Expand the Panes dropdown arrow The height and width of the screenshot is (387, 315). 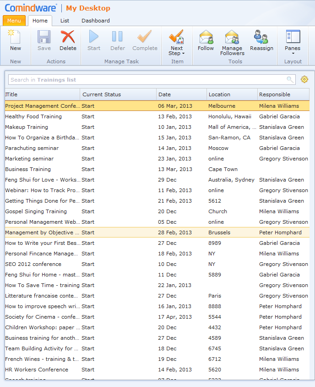[293, 54]
